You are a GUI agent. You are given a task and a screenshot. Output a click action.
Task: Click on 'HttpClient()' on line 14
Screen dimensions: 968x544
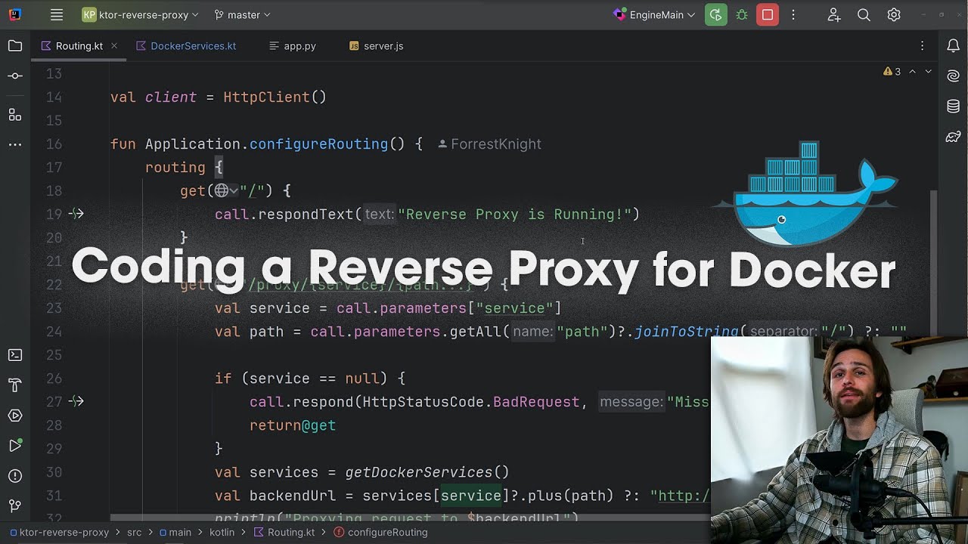(x=275, y=97)
